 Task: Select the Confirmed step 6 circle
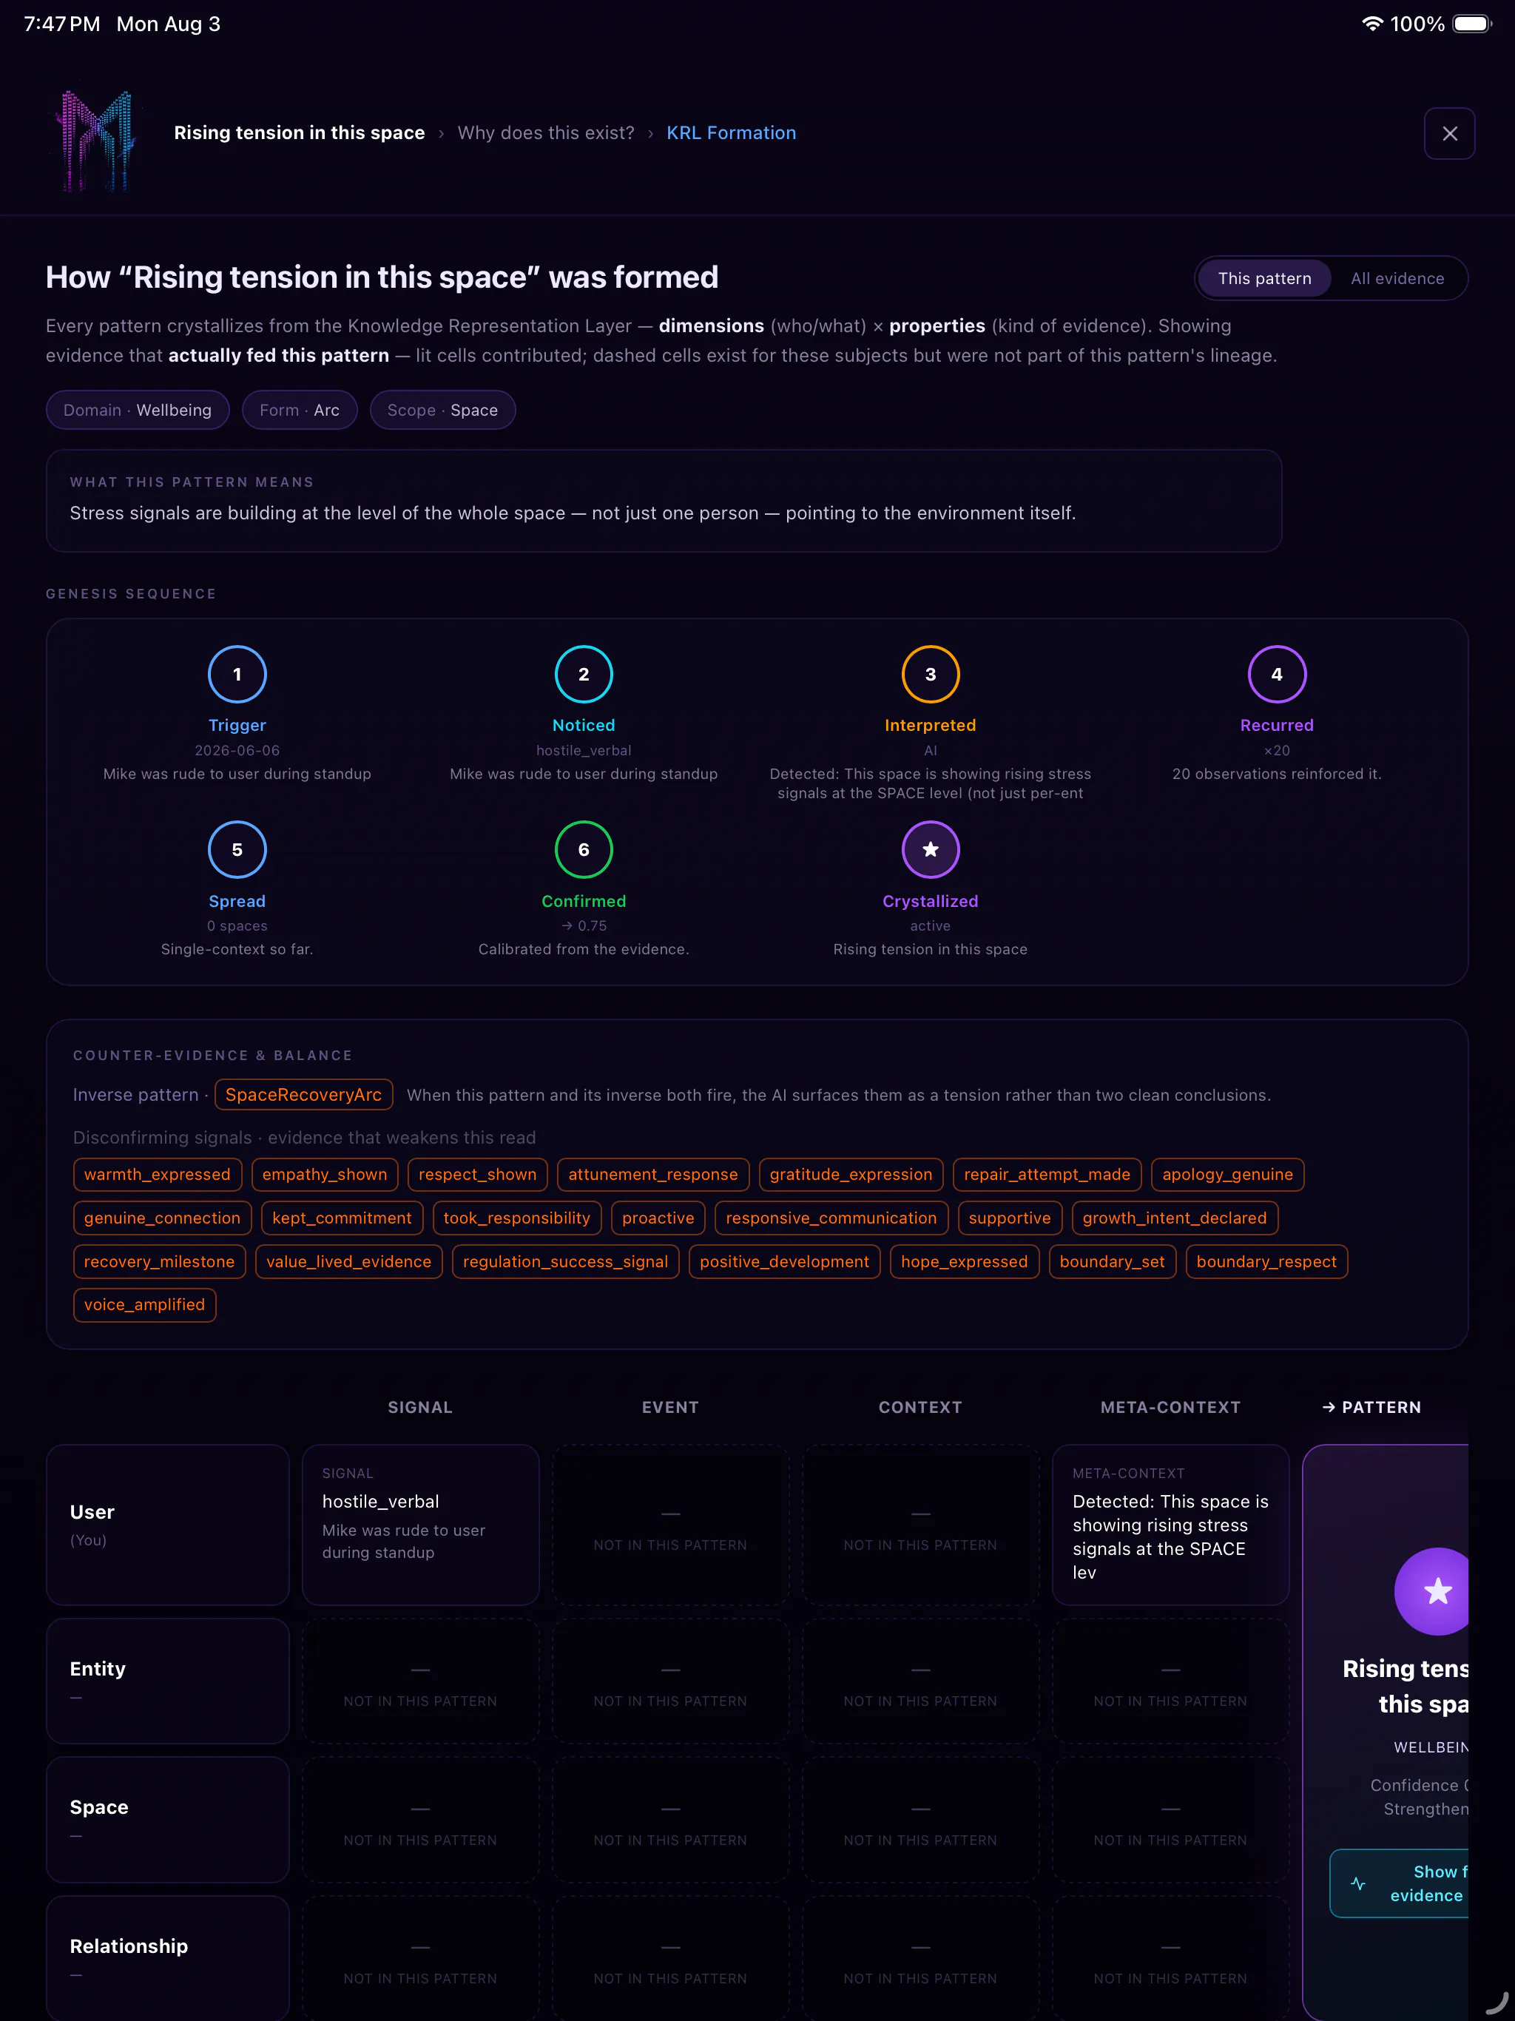click(584, 850)
